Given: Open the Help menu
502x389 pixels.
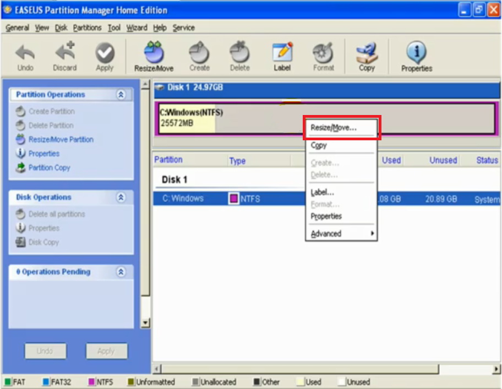Looking at the screenshot, I should [x=160, y=28].
